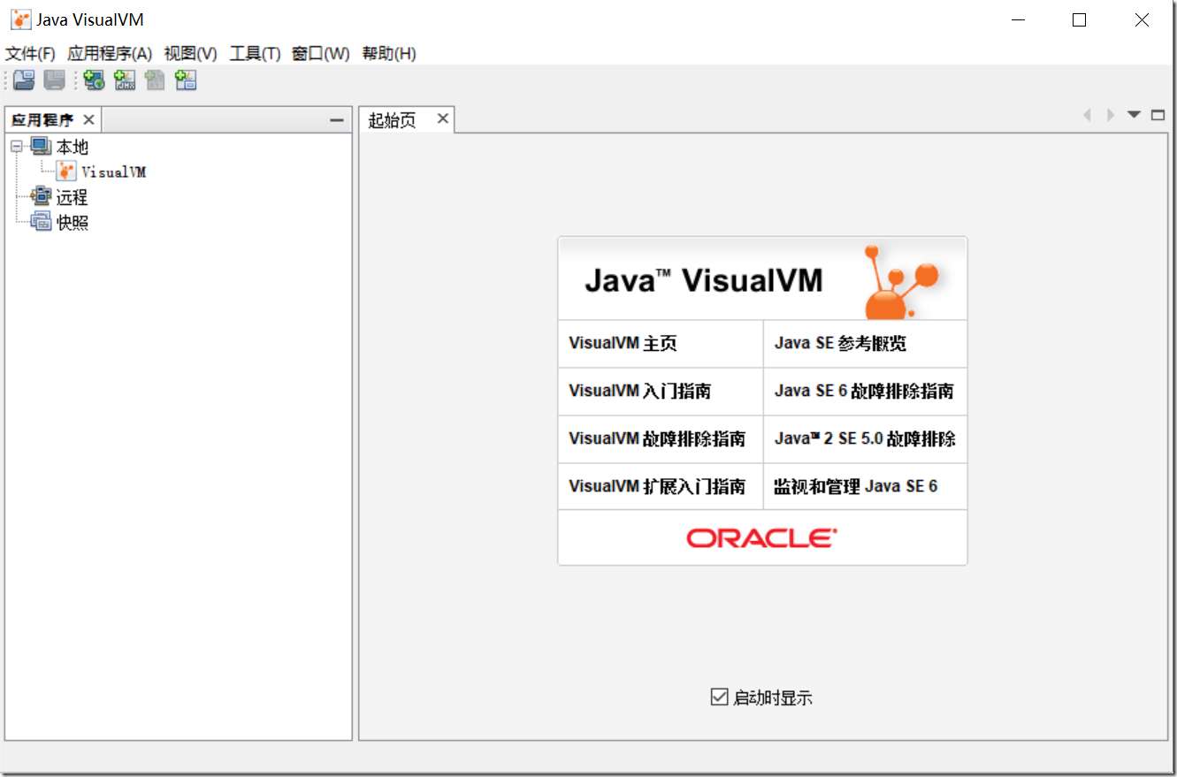Screen dimensions: 1177x777
Task: Click the 远程 node icon in the tree
Action: tap(42, 197)
